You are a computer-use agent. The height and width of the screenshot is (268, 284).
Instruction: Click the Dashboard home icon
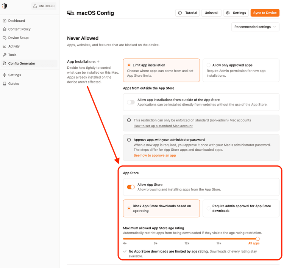click(5, 21)
